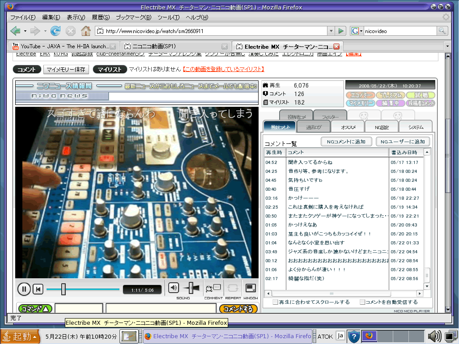Switch to the ニコニコ動画(SP1) tab
Viewport: 459px width, 344px height.
pos(175,46)
